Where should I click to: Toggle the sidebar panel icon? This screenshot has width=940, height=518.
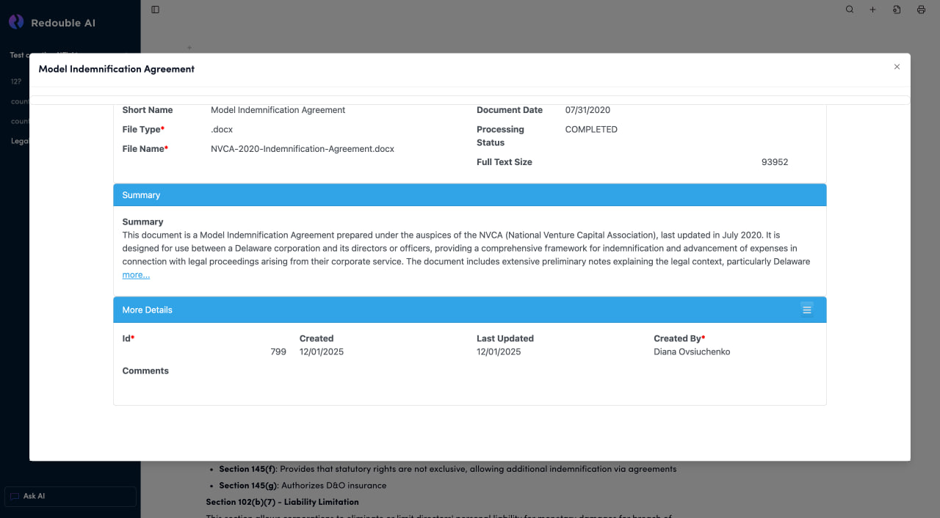pos(155,10)
